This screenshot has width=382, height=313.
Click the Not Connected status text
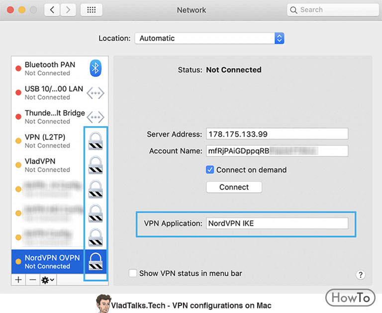(234, 70)
